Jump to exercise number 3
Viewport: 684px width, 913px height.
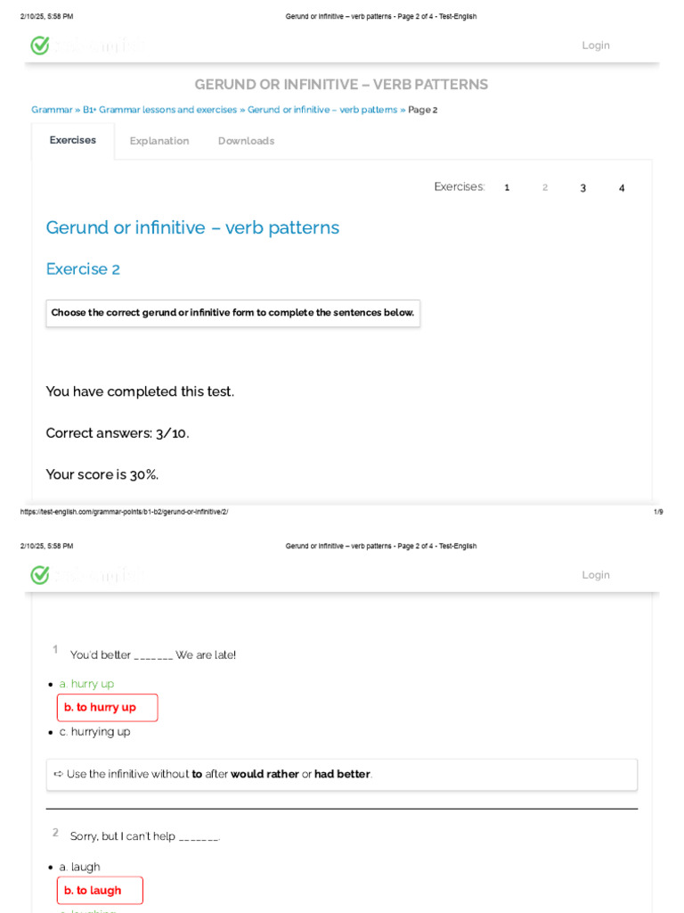pyautogui.click(x=583, y=187)
